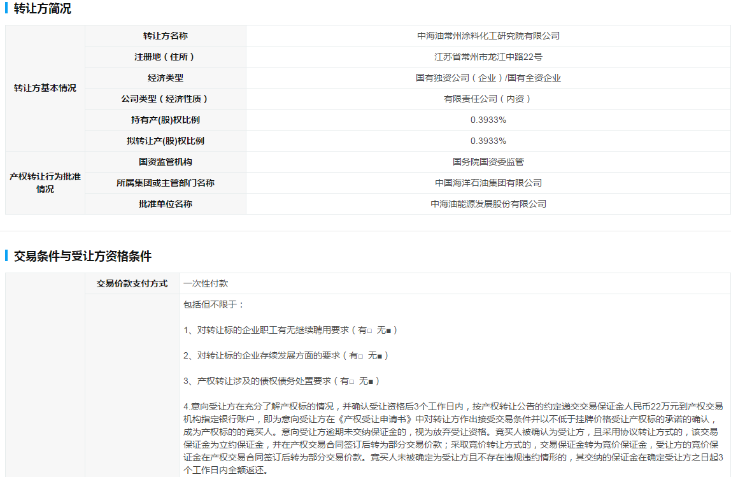Select the 产权转让行为批准情况 group cell
Screen dimensions: 731x477
coord(45,183)
